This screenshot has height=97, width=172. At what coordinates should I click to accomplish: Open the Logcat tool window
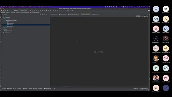pyautogui.click(x=35, y=88)
